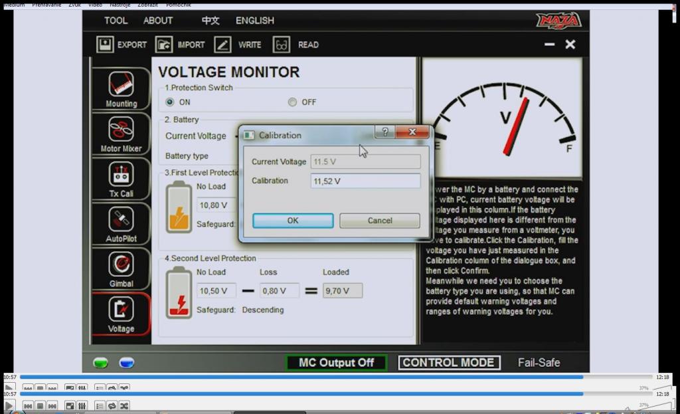
Task: Switch language to ENGLISH
Action: point(254,21)
